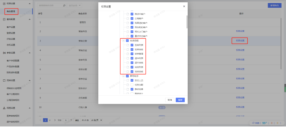
Task: Toggle the enabled switch in row 10 行政人事
Action: (162, 107)
